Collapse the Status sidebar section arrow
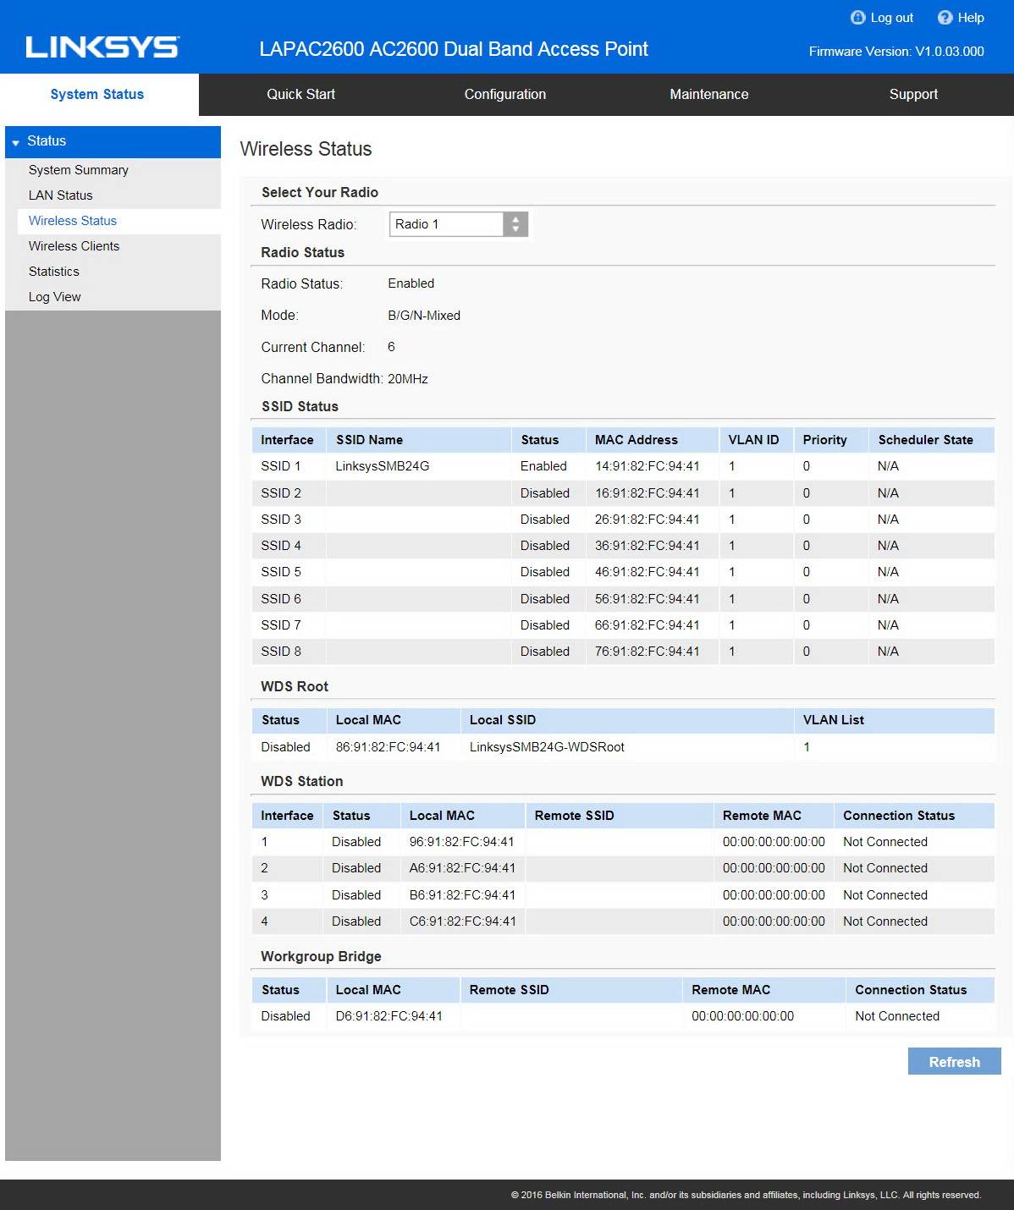Screen dimensions: 1014x1210 tap(15, 142)
